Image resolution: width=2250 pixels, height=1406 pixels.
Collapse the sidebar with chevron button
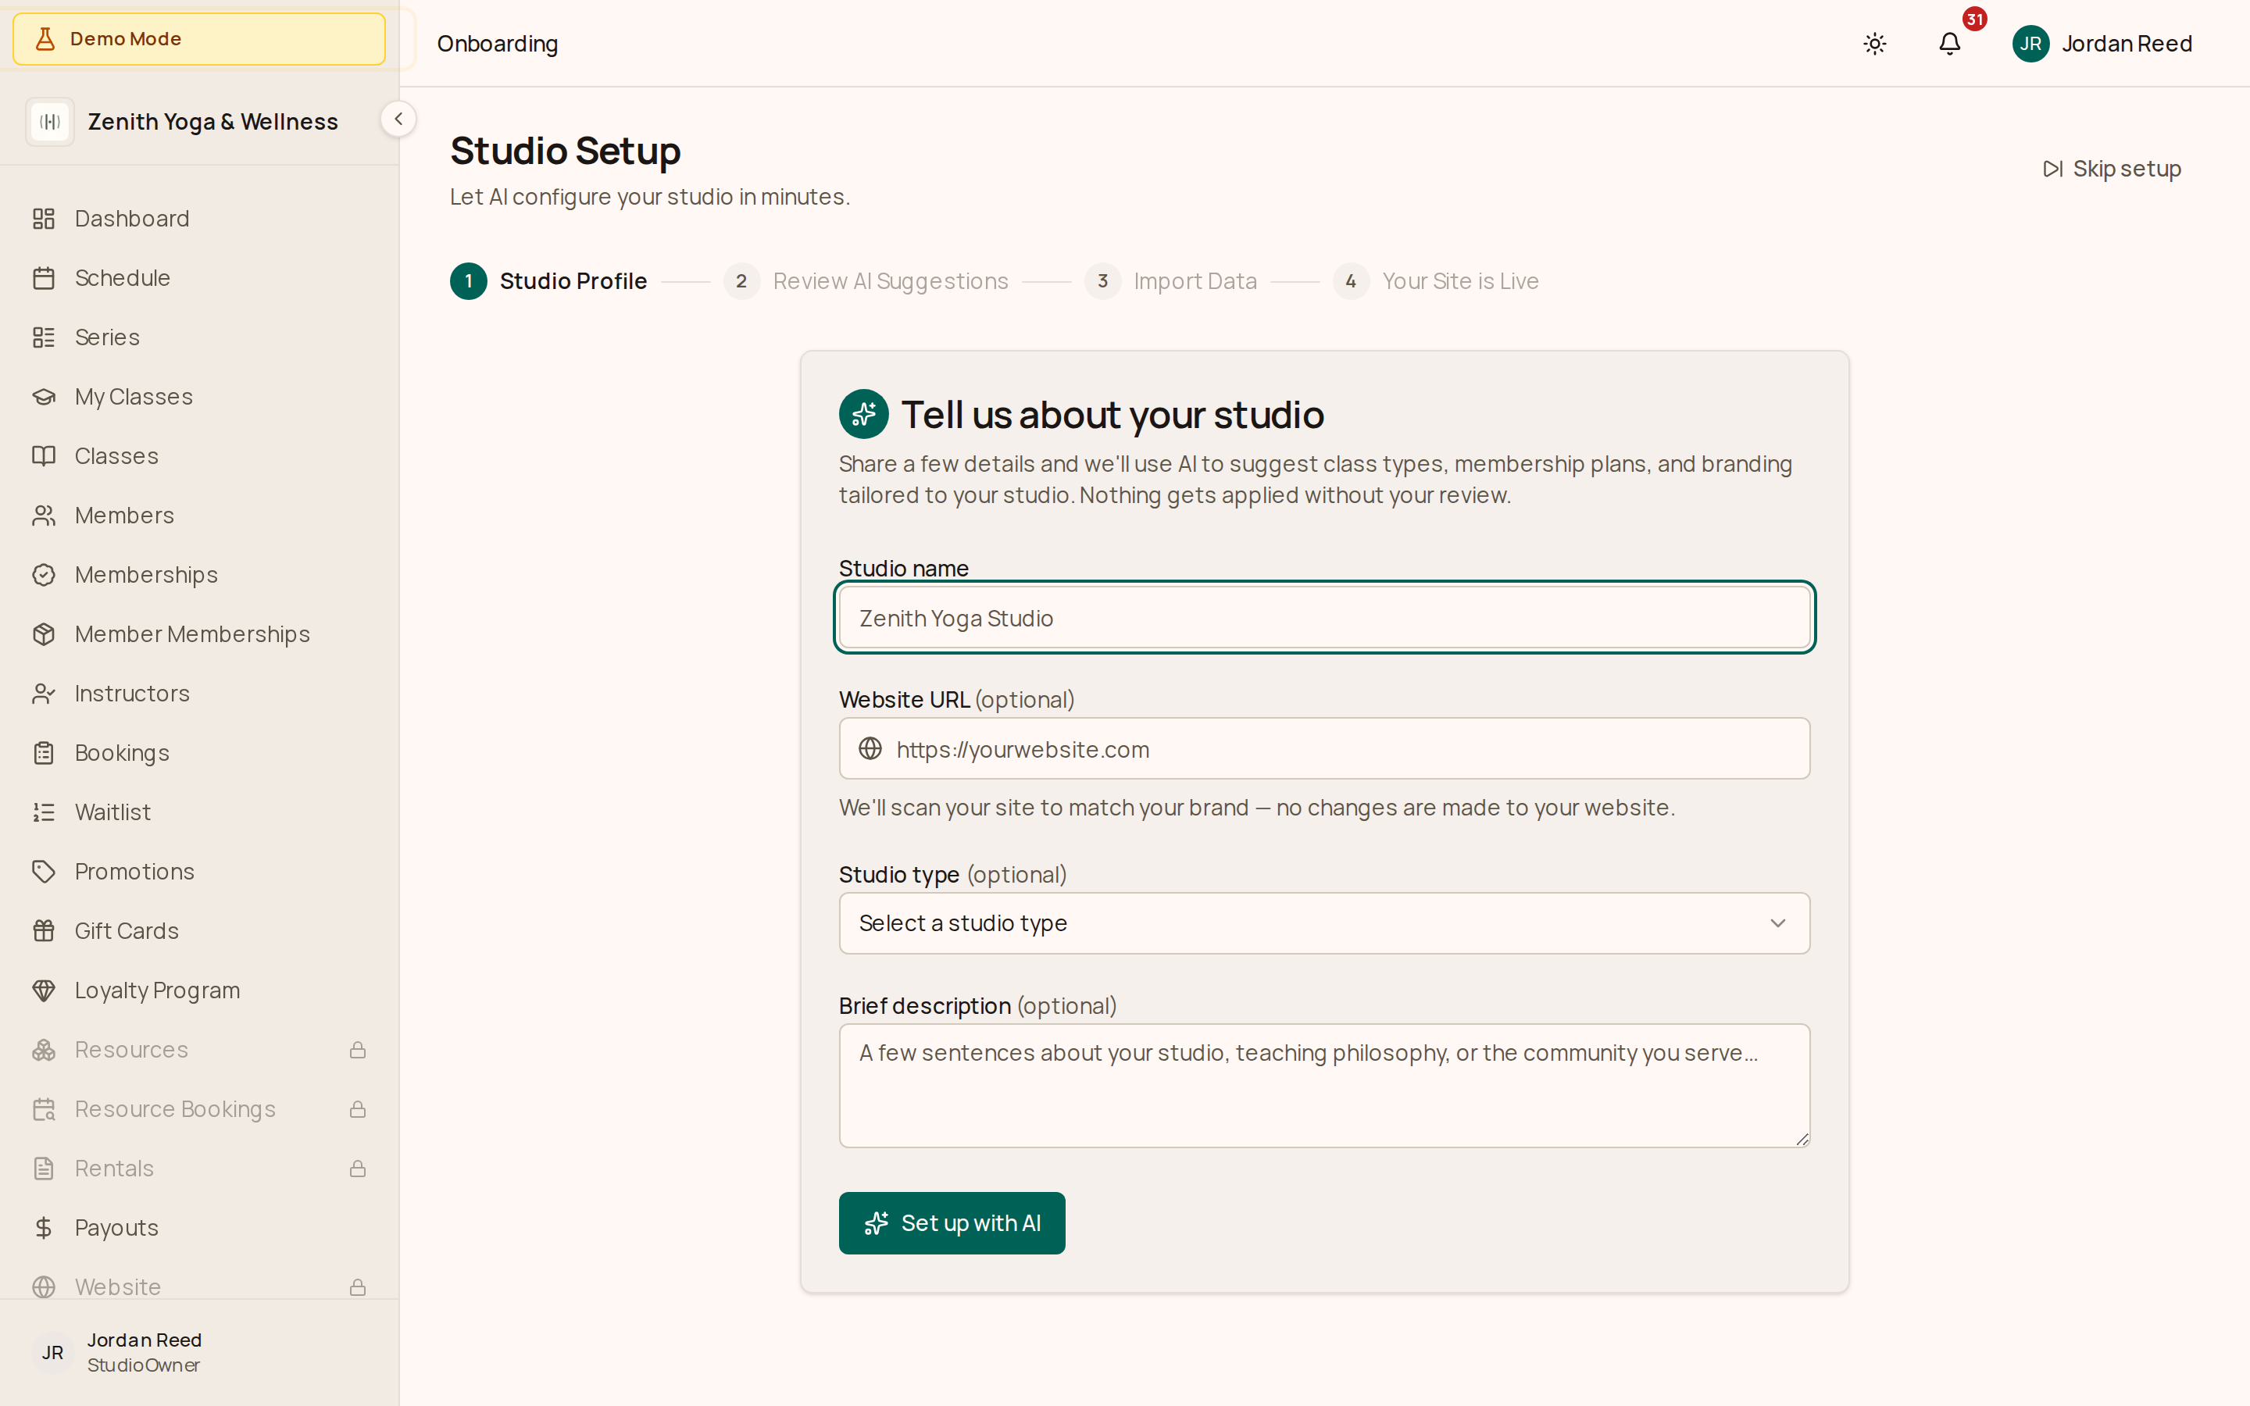tap(398, 119)
